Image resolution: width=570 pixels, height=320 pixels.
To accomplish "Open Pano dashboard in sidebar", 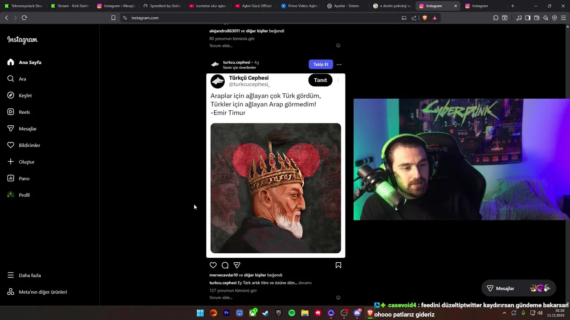I will pos(18,178).
